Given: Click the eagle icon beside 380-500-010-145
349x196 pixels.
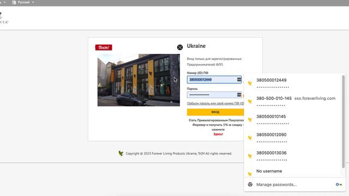Looking at the screenshot, I should (x=250, y=102).
